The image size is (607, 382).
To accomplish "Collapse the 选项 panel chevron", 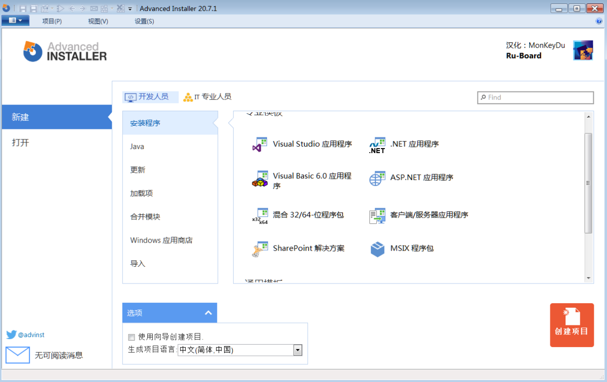I will click(x=208, y=312).
